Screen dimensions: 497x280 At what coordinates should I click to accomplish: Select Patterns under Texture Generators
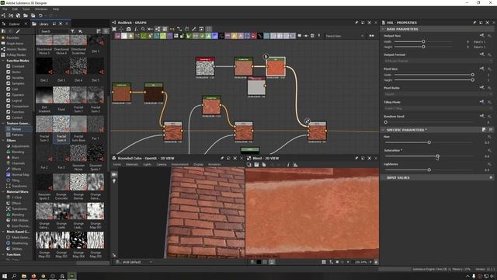point(17,135)
